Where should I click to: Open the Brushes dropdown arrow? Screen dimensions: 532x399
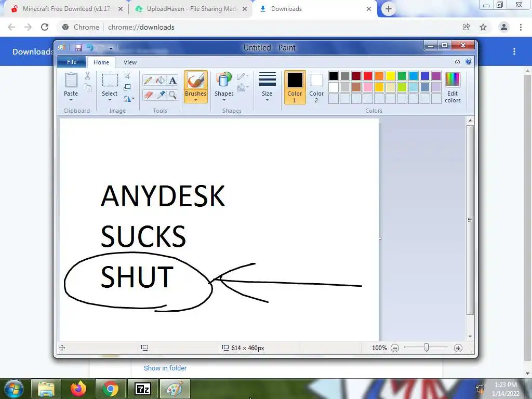click(x=196, y=100)
